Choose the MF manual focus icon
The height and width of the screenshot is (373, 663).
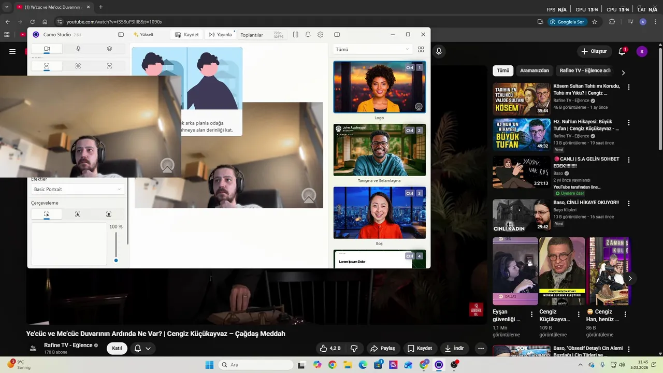109,66
